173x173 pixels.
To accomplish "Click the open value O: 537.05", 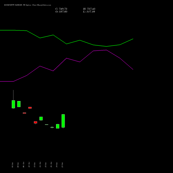I will click(61, 12).
